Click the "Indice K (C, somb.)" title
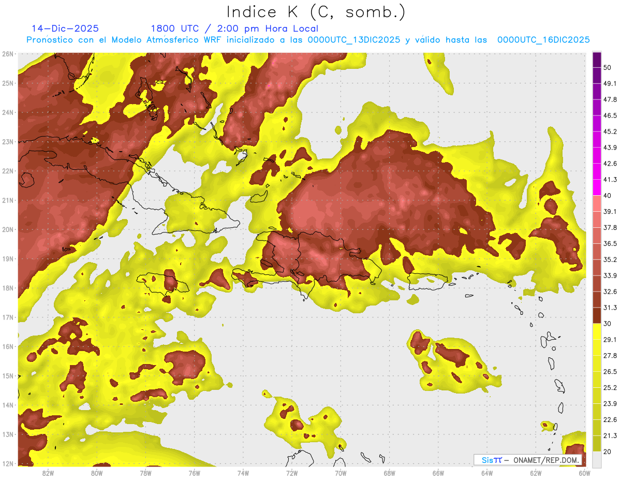The width and height of the screenshot is (621, 480). coord(316,11)
